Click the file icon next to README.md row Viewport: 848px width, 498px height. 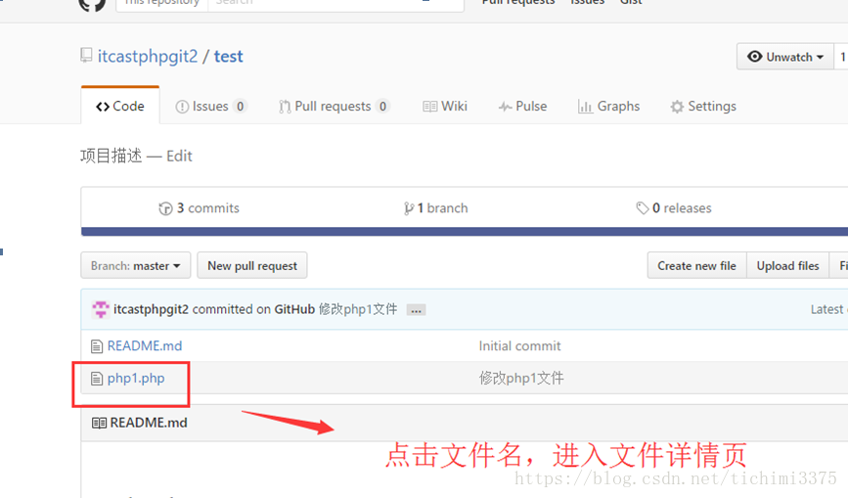coord(97,346)
